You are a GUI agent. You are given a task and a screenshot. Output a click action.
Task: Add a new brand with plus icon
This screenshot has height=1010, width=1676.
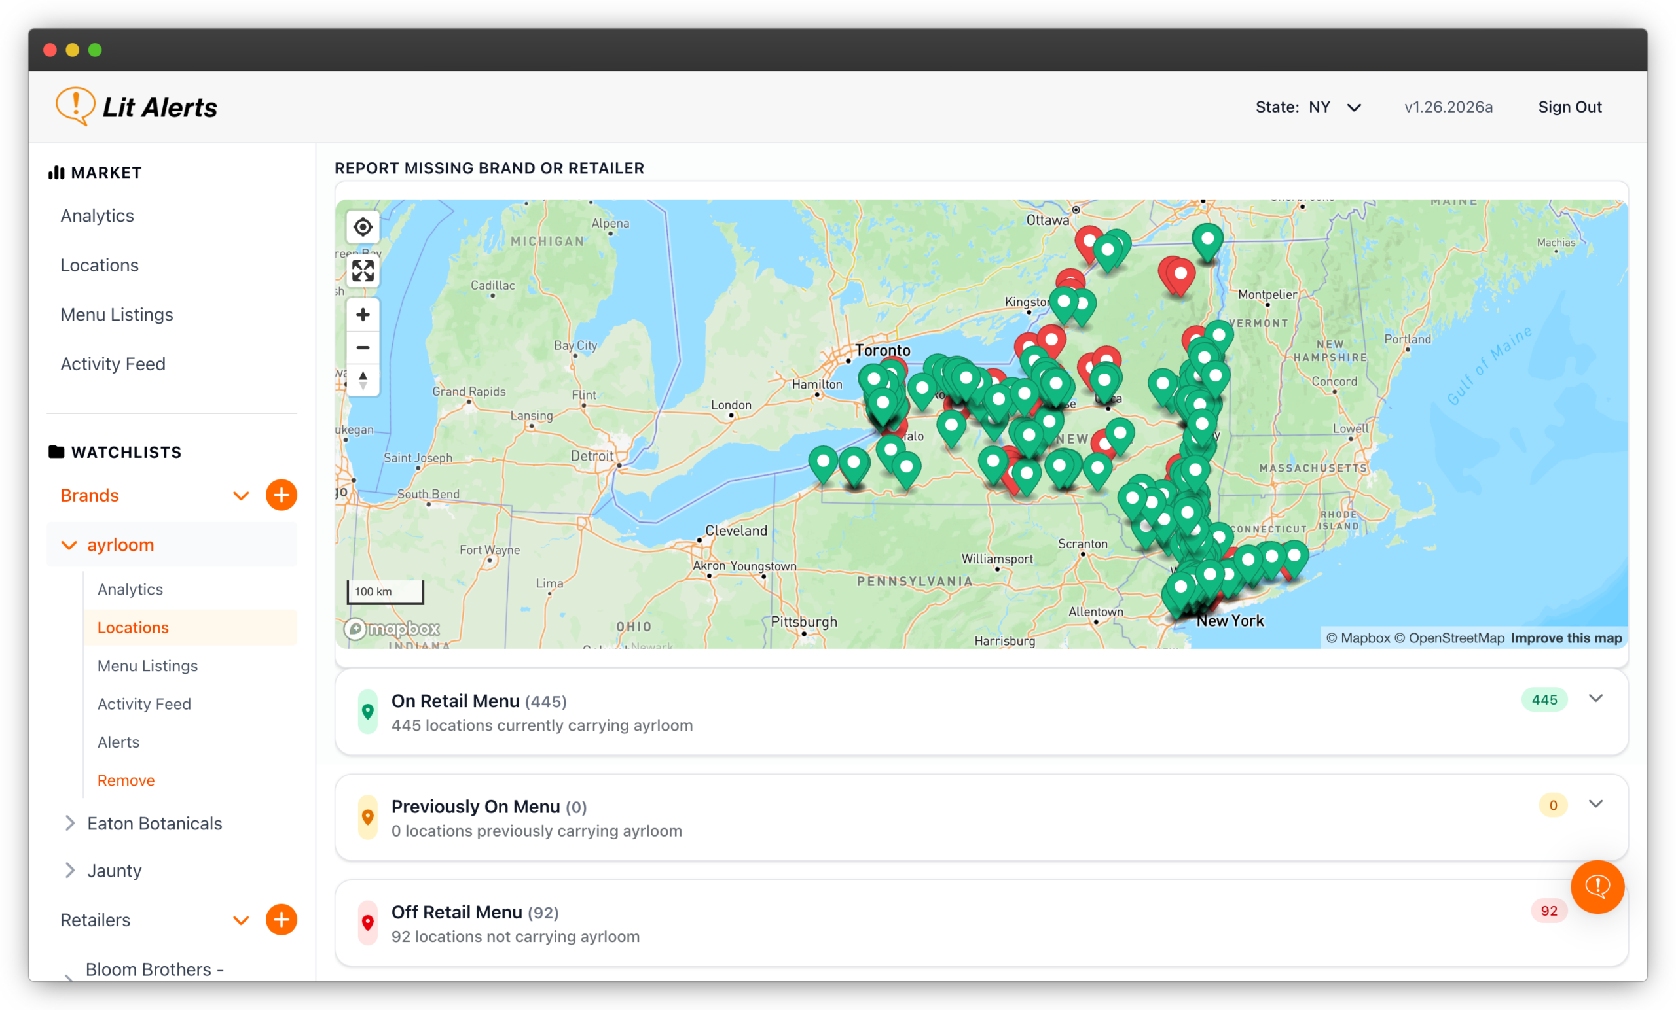coord(281,495)
